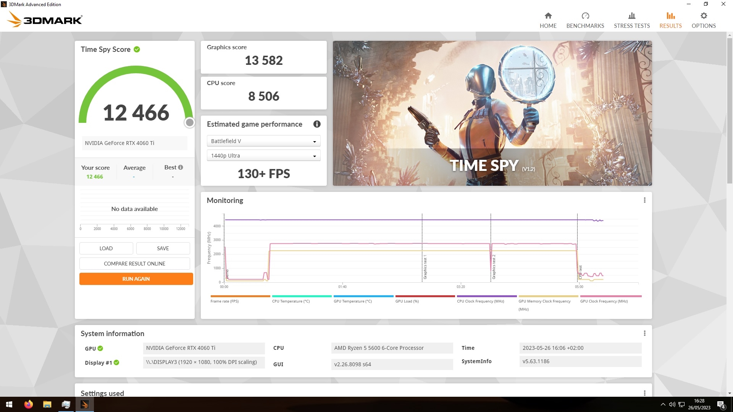
Task: Click the CPU score value 8 506
Action: pos(264,96)
